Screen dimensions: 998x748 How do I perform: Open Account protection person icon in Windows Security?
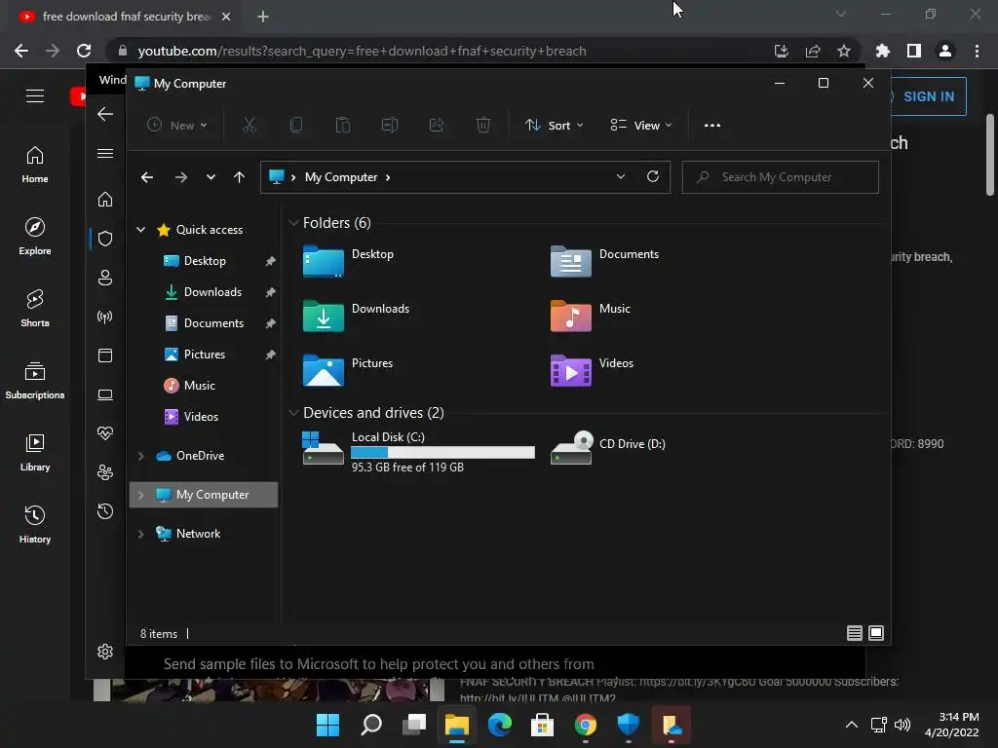(105, 278)
